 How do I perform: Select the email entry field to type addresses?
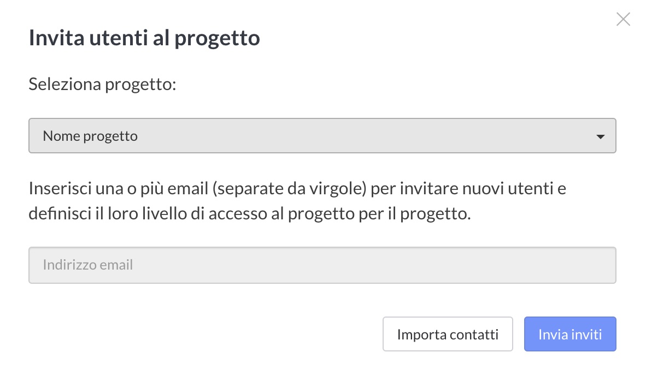click(321, 265)
